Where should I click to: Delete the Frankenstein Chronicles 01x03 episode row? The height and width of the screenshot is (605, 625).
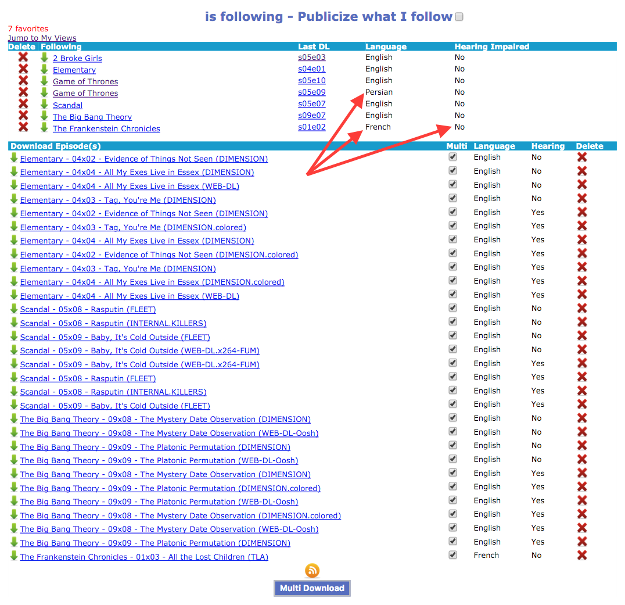pyautogui.click(x=582, y=556)
